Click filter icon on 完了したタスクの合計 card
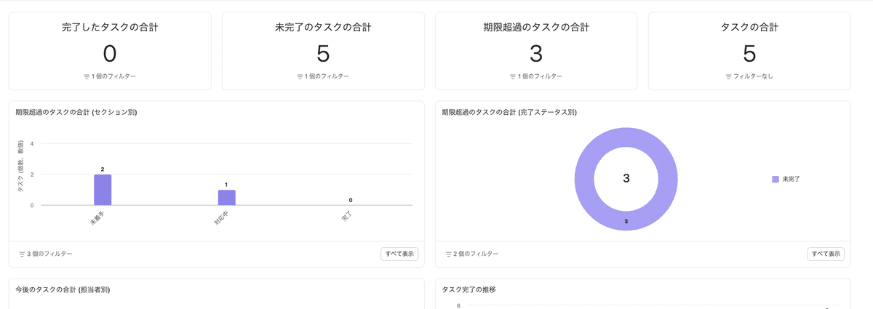The image size is (873, 309). click(x=87, y=76)
